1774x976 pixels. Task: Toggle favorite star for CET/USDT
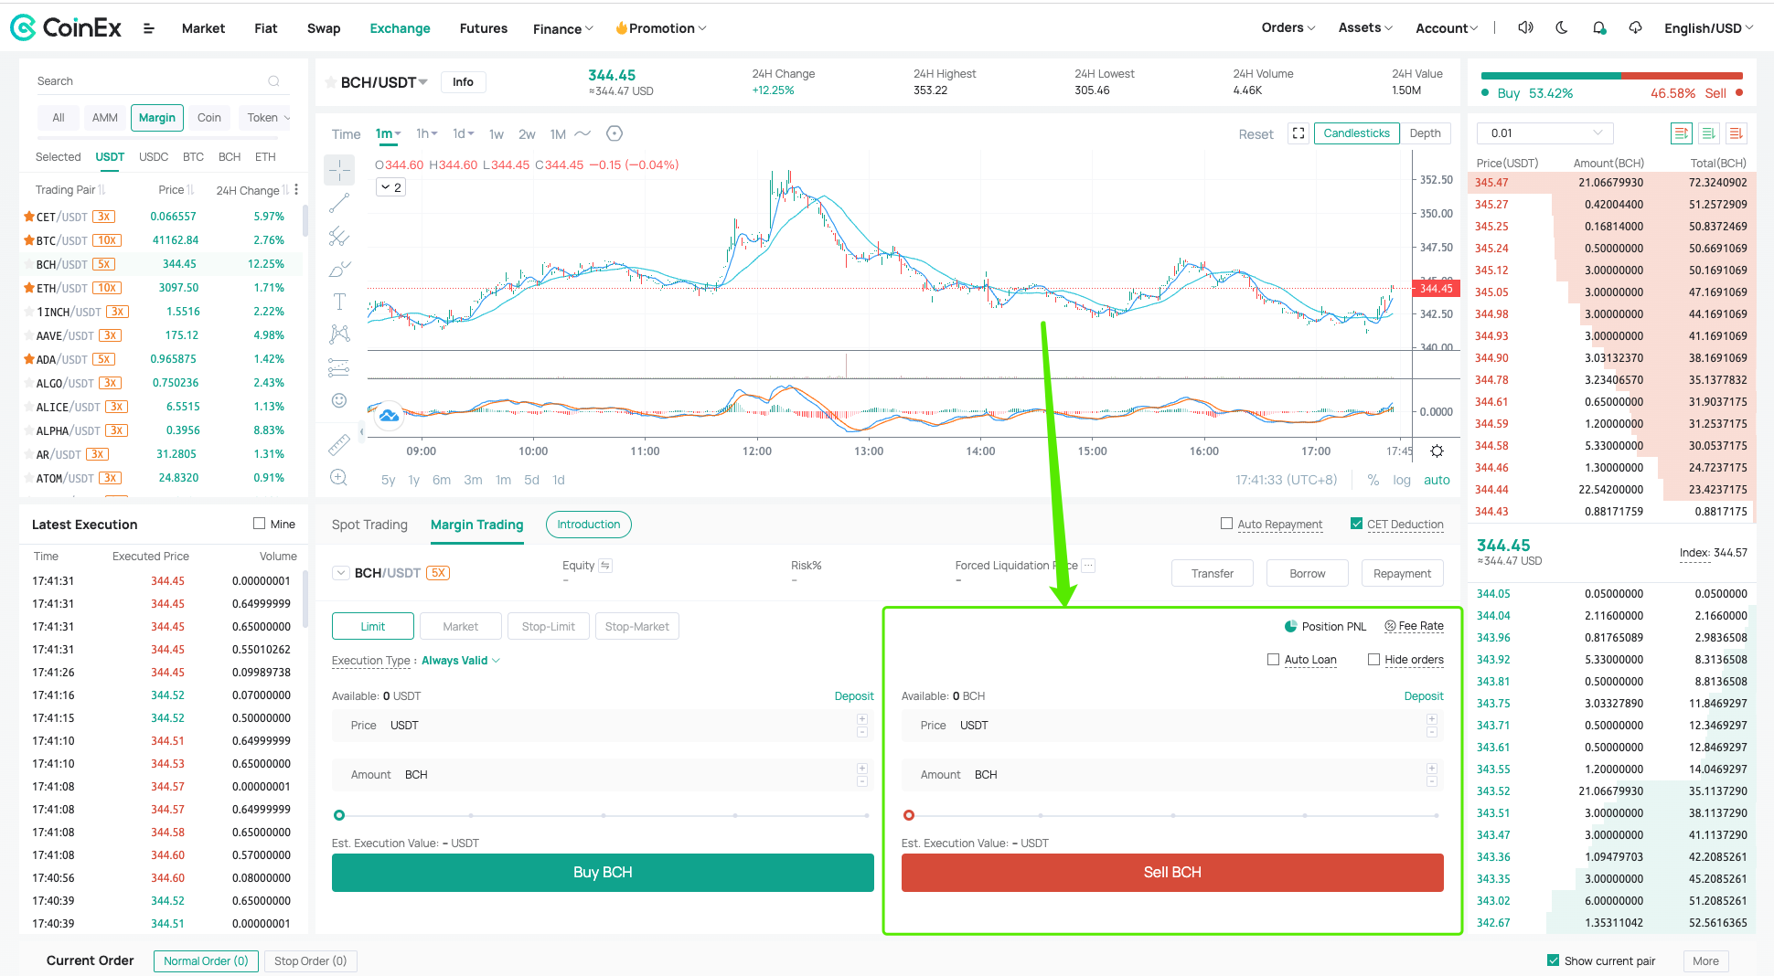[x=28, y=217]
